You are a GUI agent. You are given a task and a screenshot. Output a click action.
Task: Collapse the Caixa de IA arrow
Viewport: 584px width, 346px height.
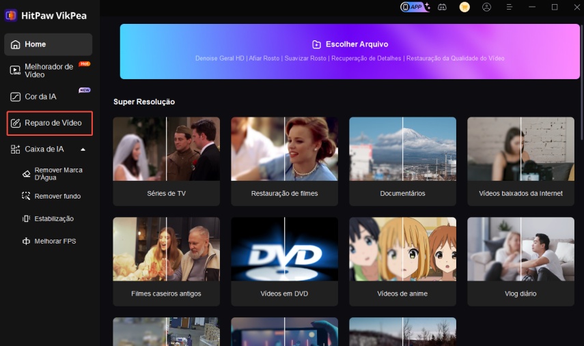tap(83, 149)
